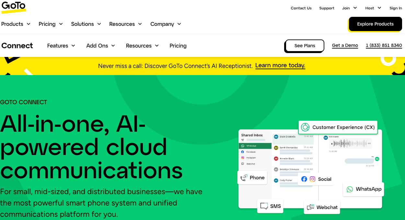
Task: Click the green avatar beside the sent message
Action: tap(377, 159)
